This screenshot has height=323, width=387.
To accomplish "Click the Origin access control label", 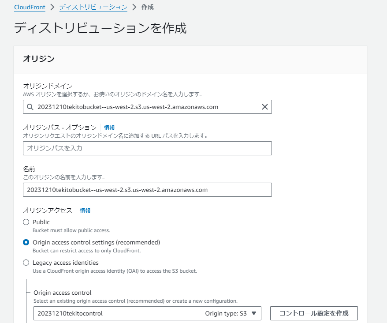I will pos(63,293).
